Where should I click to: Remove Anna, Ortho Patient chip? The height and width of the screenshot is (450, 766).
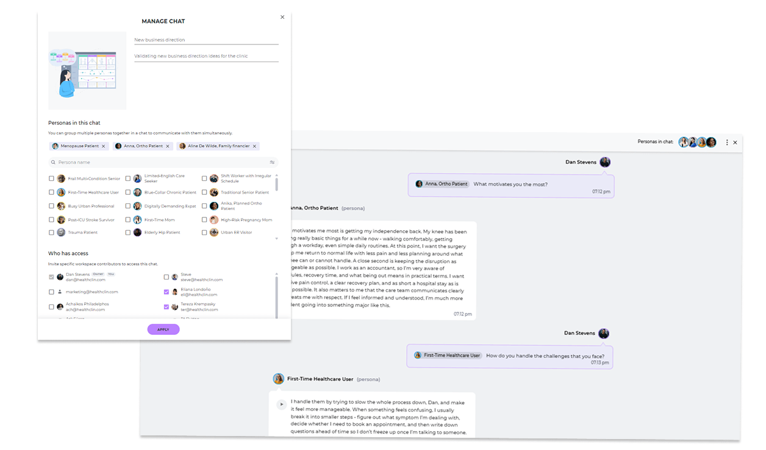(x=168, y=146)
